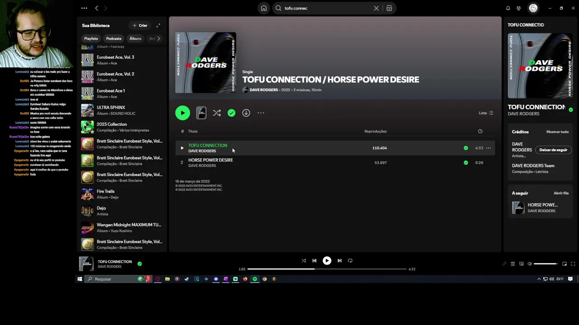Image resolution: width=579 pixels, height=325 pixels.
Task: Show more library filter chips with chevron
Action: [158, 38]
